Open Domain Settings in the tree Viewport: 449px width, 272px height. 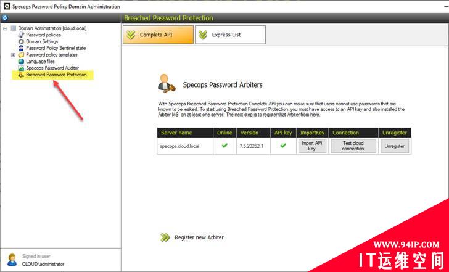tap(42, 41)
